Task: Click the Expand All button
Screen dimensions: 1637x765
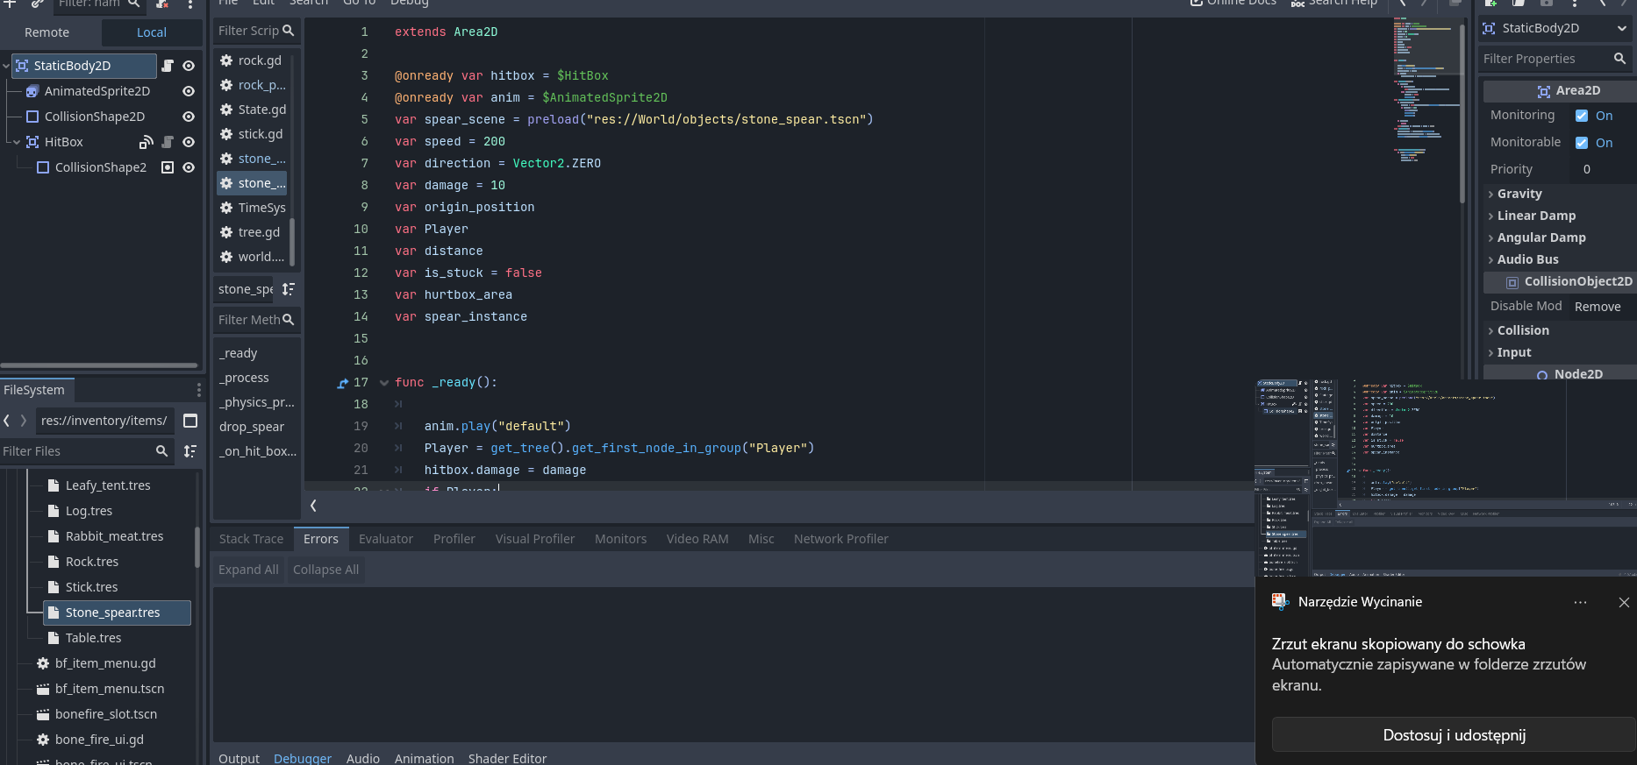Action: (248, 570)
